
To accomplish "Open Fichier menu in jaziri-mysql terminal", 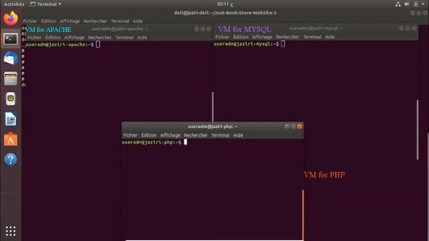I will [x=222, y=37].
